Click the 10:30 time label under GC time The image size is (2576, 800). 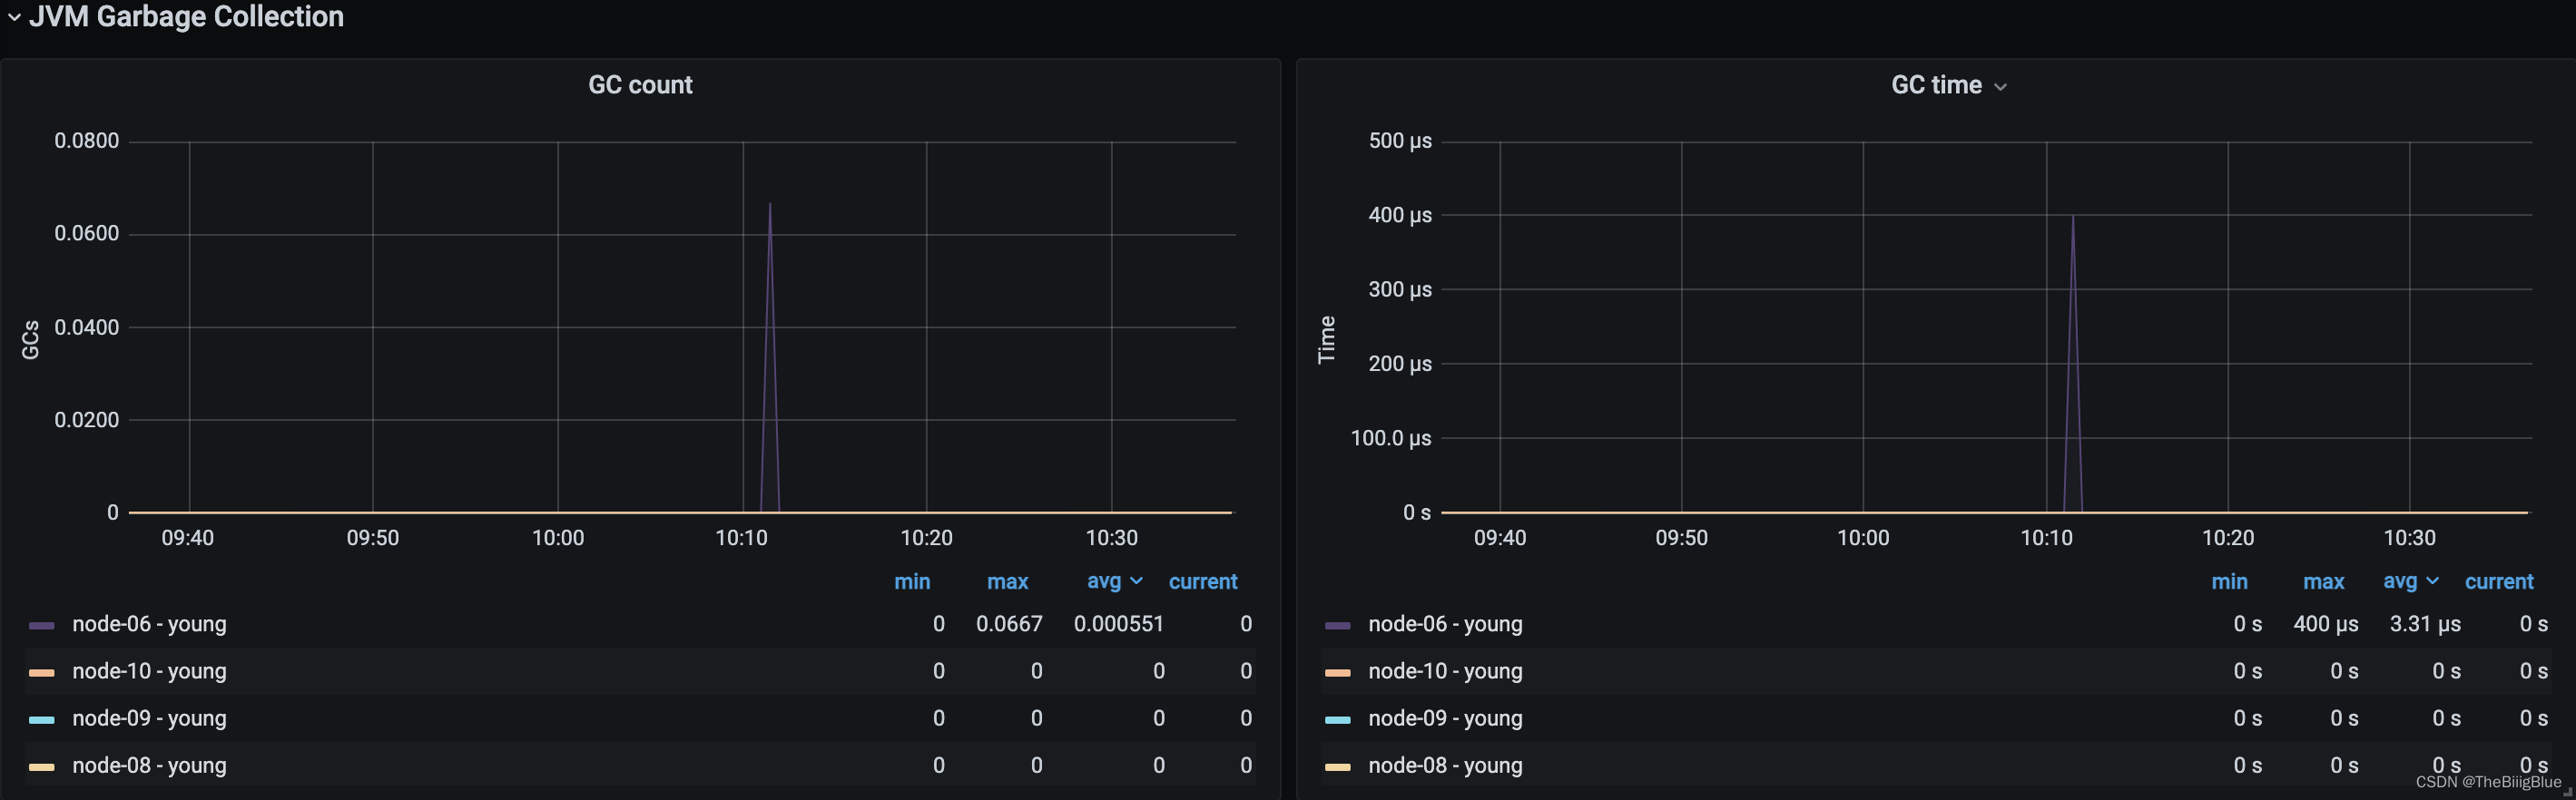click(x=2409, y=539)
